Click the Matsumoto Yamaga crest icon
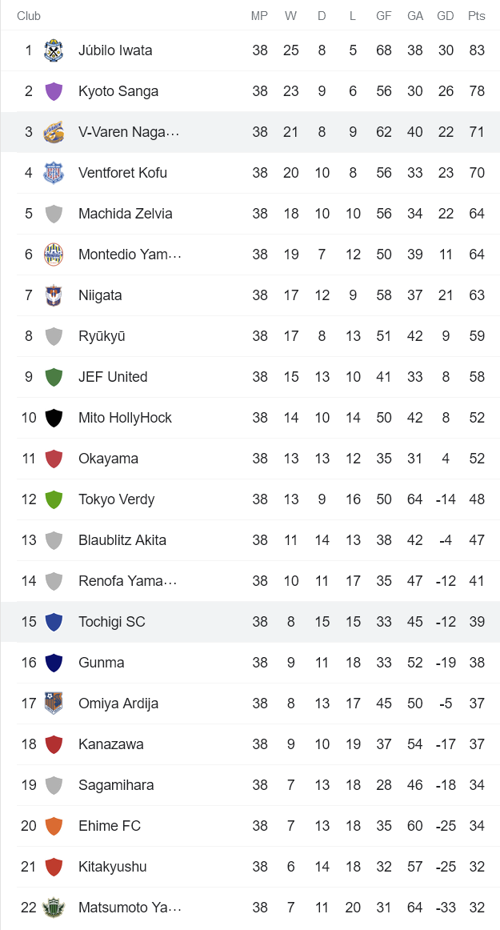The image size is (500, 930). [54, 908]
